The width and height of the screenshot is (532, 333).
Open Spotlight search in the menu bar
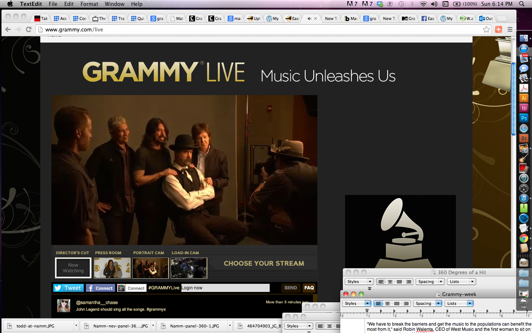[x=522, y=4]
